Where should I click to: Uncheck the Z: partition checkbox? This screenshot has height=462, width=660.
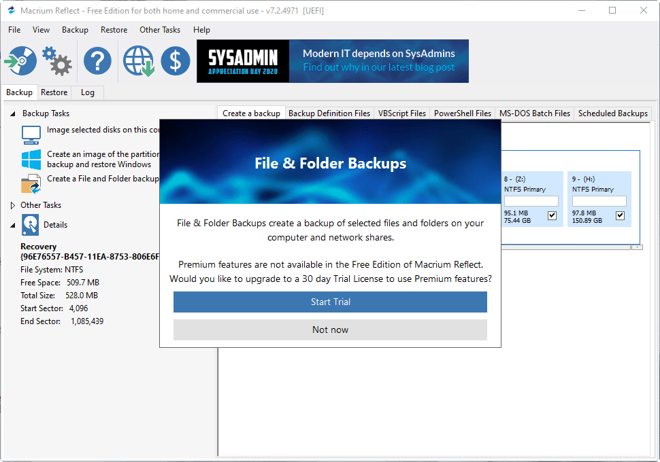pos(552,215)
